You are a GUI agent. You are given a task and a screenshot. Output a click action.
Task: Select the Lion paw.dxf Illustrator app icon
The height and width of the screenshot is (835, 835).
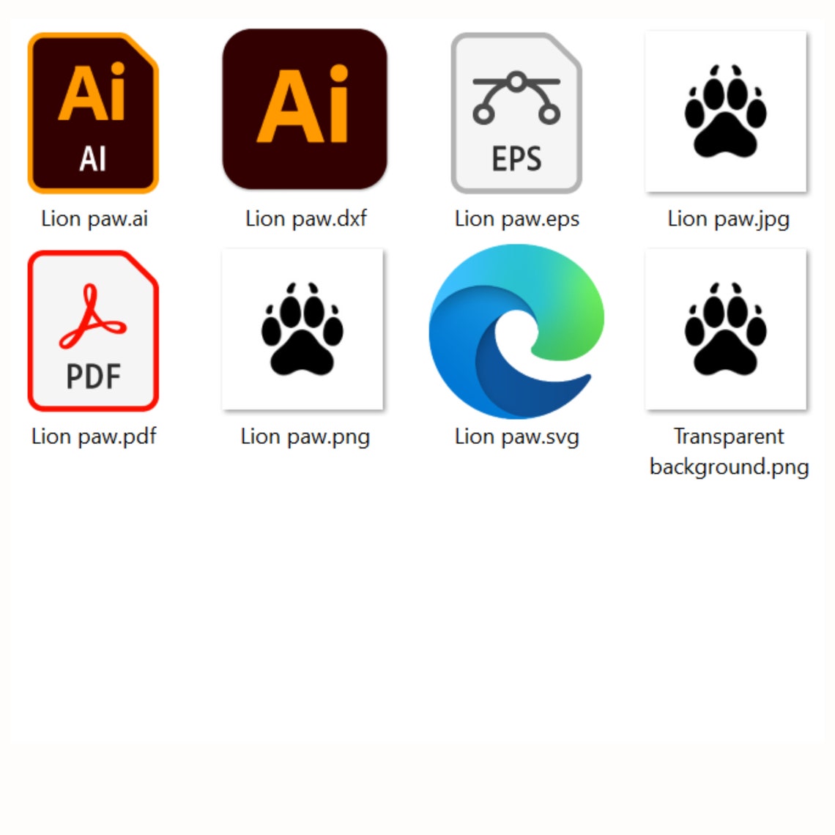pyautogui.click(x=305, y=109)
